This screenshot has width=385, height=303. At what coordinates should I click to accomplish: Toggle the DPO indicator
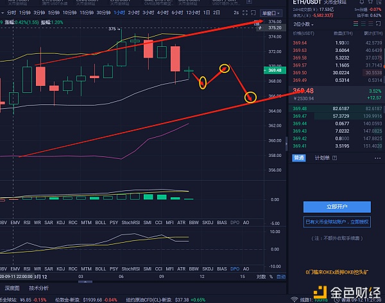click(x=235, y=222)
